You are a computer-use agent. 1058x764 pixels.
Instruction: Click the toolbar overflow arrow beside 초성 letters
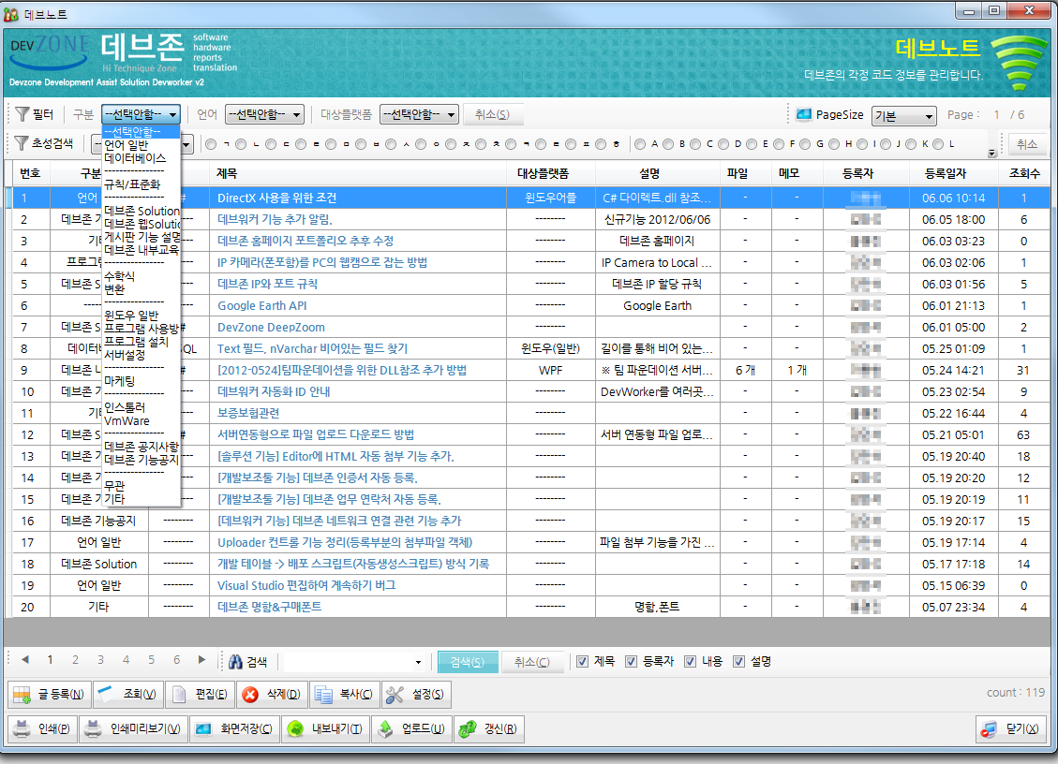991,153
